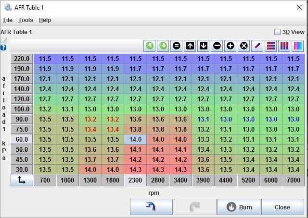Select the 30.0 kPa load header
308x218 pixels.
(22, 170)
